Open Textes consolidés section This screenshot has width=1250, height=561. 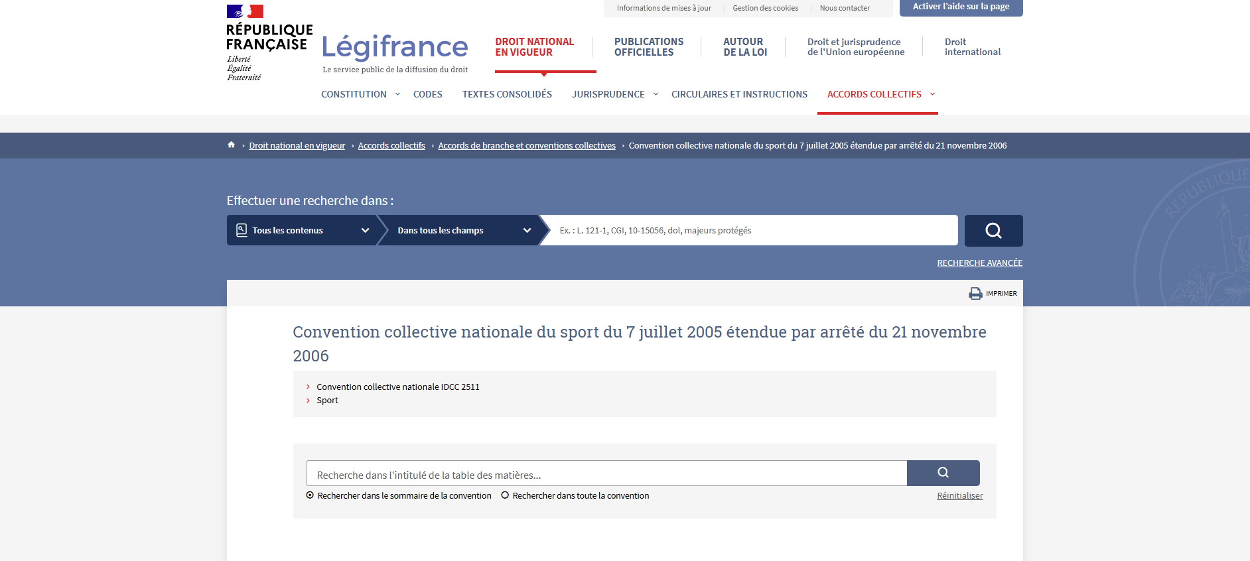[507, 94]
